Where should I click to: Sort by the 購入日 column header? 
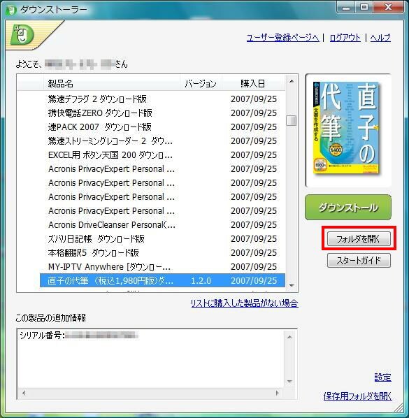pyautogui.click(x=253, y=84)
